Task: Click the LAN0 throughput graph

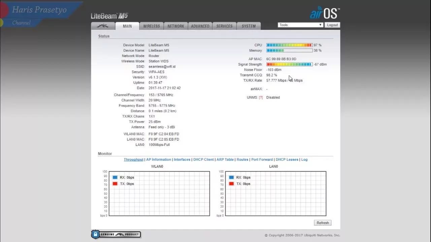Action: pos(276,194)
